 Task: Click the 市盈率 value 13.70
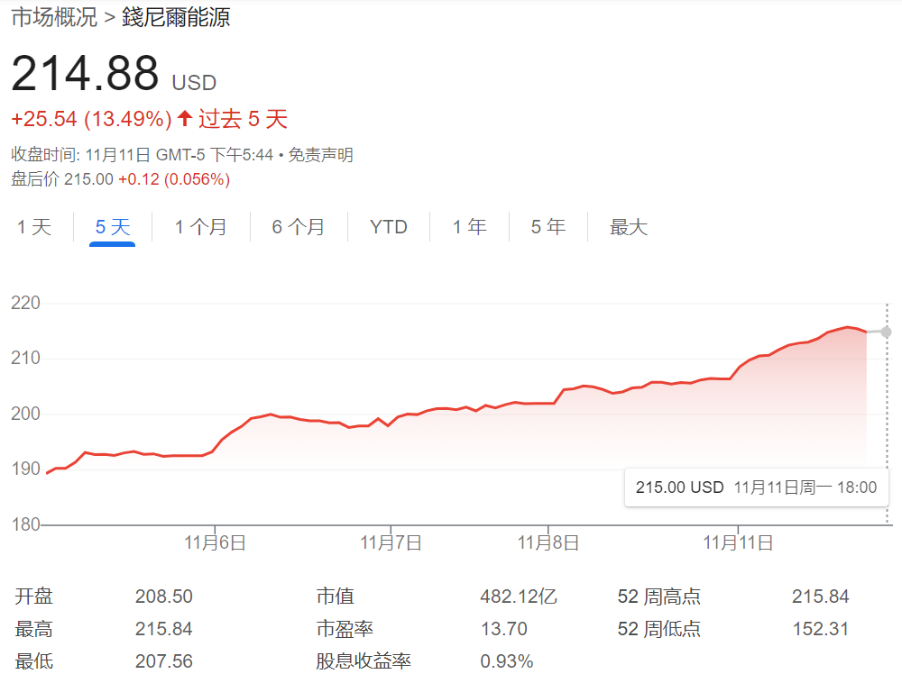click(504, 629)
